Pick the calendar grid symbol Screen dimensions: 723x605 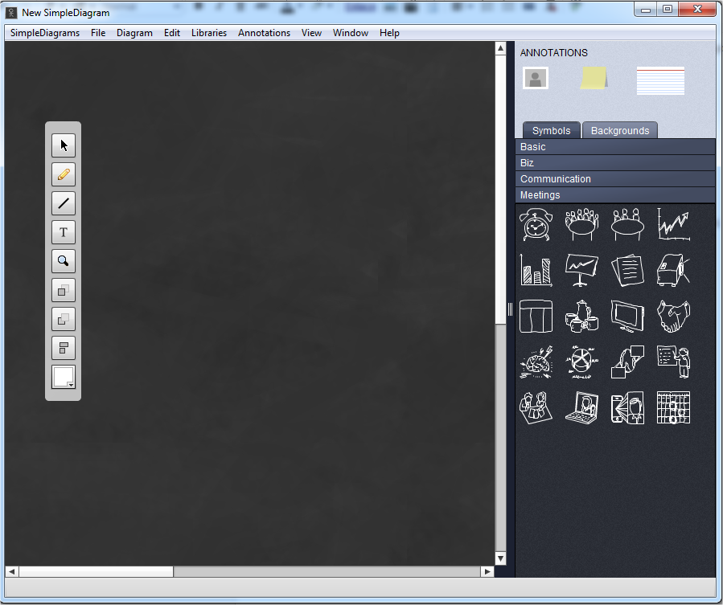point(673,408)
